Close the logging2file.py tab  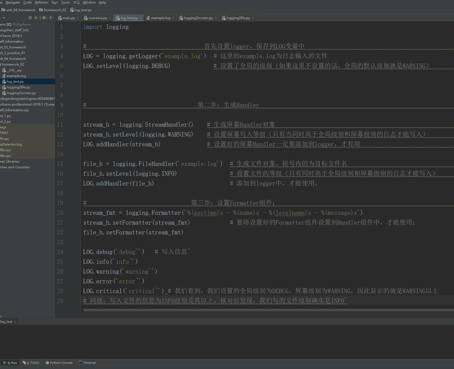click(x=253, y=18)
